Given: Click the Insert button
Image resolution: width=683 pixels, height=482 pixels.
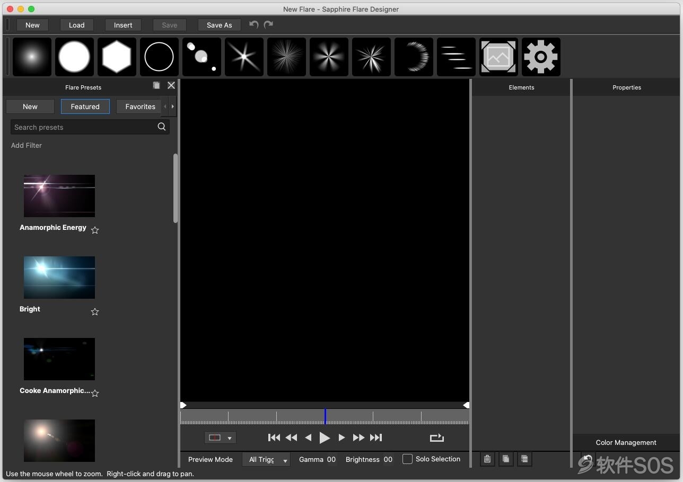Looking at the screenshot, I should coord(123,25).
